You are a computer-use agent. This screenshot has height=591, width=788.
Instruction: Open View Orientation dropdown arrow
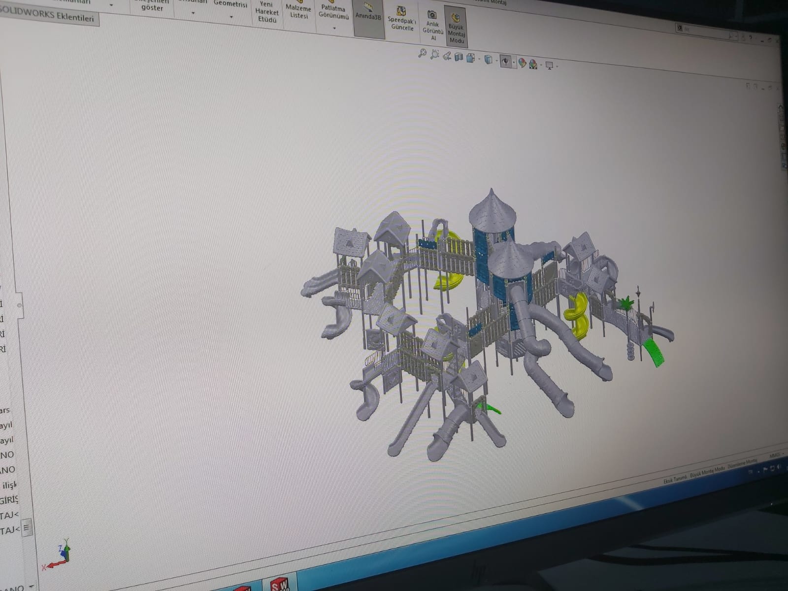479,60
